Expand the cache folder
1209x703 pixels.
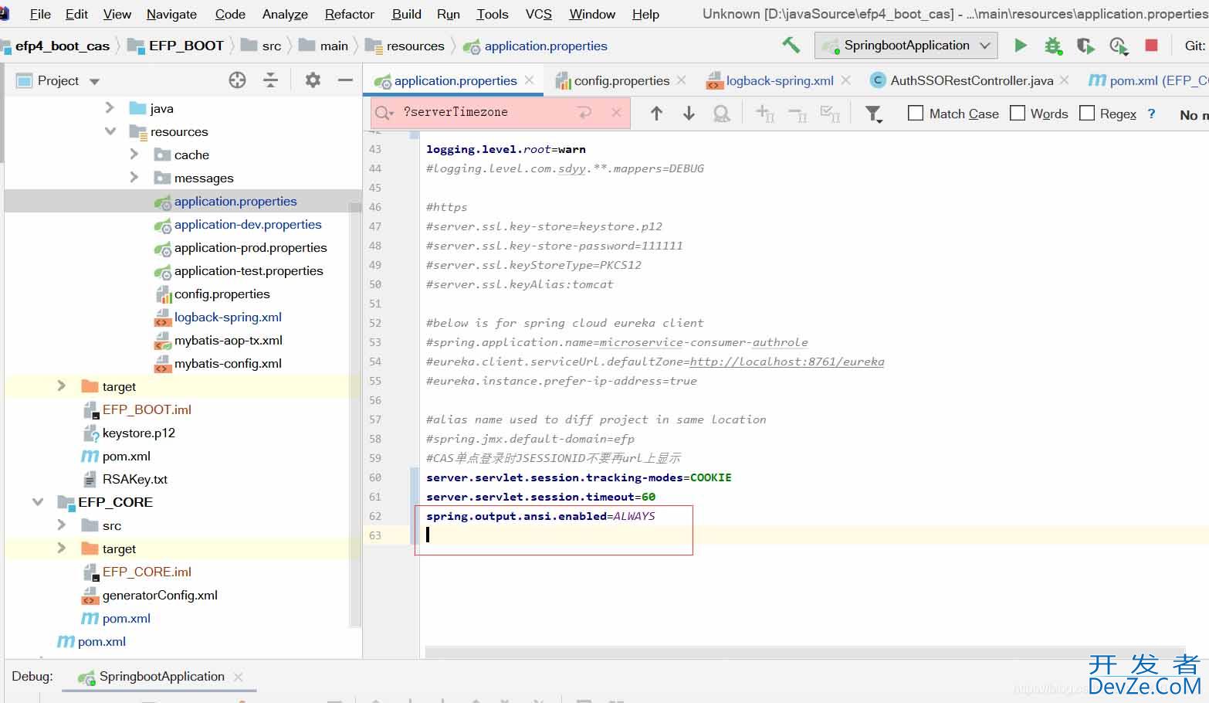click(x=134, y=154)
